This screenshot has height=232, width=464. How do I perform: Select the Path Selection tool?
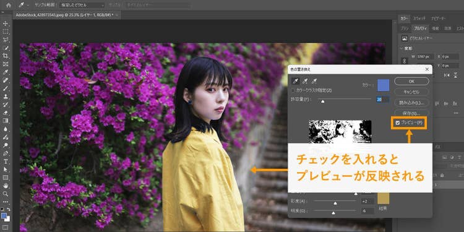coord(6,170)
